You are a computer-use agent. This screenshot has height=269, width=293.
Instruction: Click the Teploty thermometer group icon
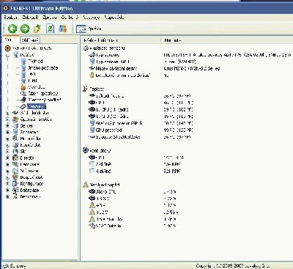pyautogui.click(x=86, y=89)
